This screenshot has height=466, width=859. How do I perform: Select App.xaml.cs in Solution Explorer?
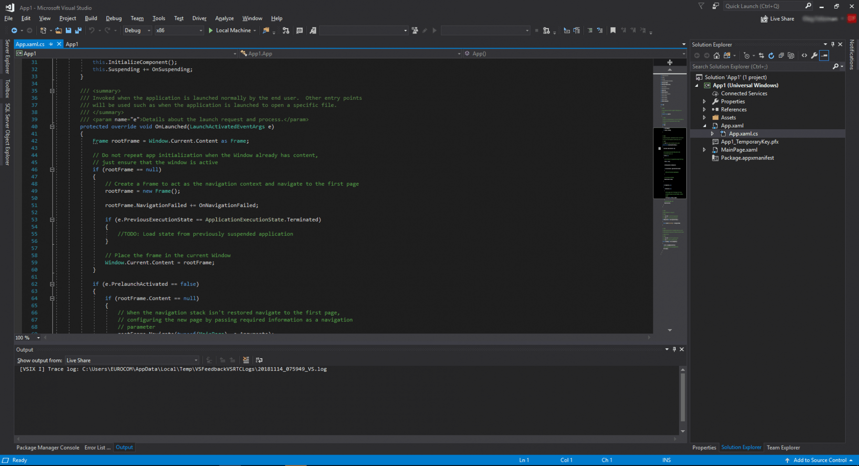[744, 134]
